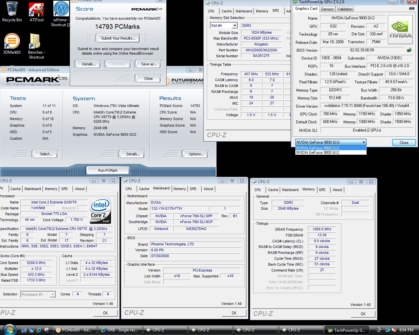
Task: Click OK in the CPU-Z Memory window
Action: coord(363,314)
